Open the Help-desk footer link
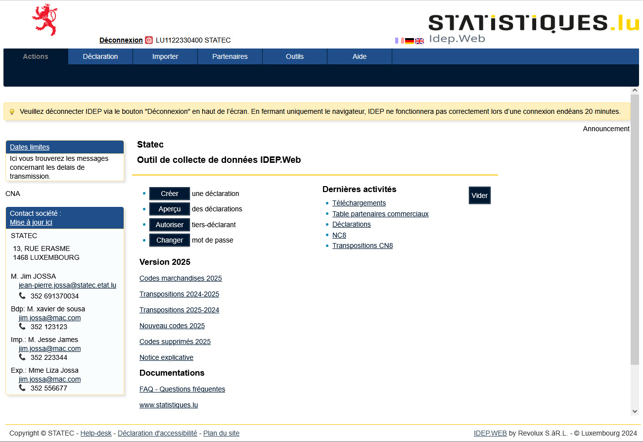 pos(96,433)
